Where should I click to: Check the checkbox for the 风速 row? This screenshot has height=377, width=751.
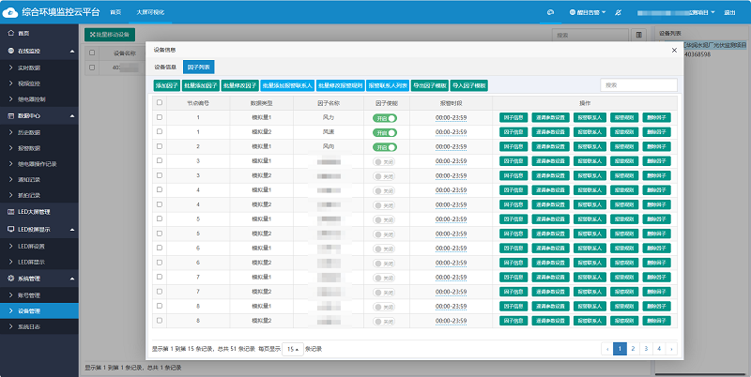[160, 132]
